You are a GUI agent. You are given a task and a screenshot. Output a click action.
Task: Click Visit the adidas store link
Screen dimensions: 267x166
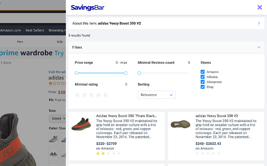click(57, 72)
